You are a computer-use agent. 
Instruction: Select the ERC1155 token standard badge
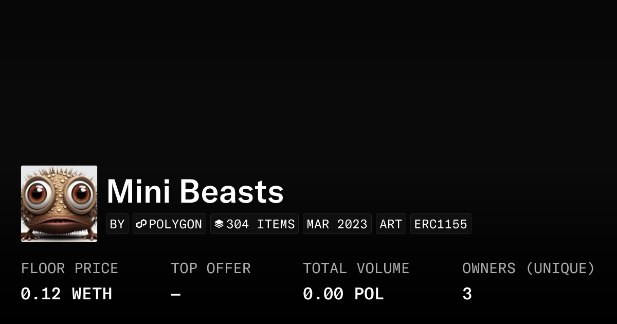click(x=441, y=224)
